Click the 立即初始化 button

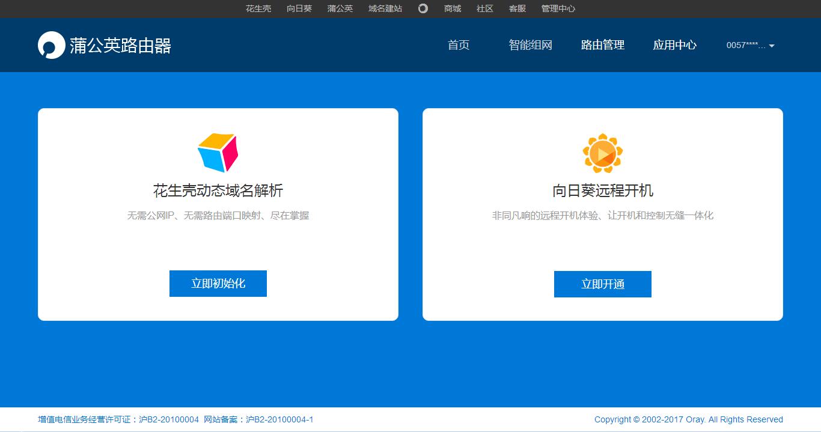click(x=218, y=283)
